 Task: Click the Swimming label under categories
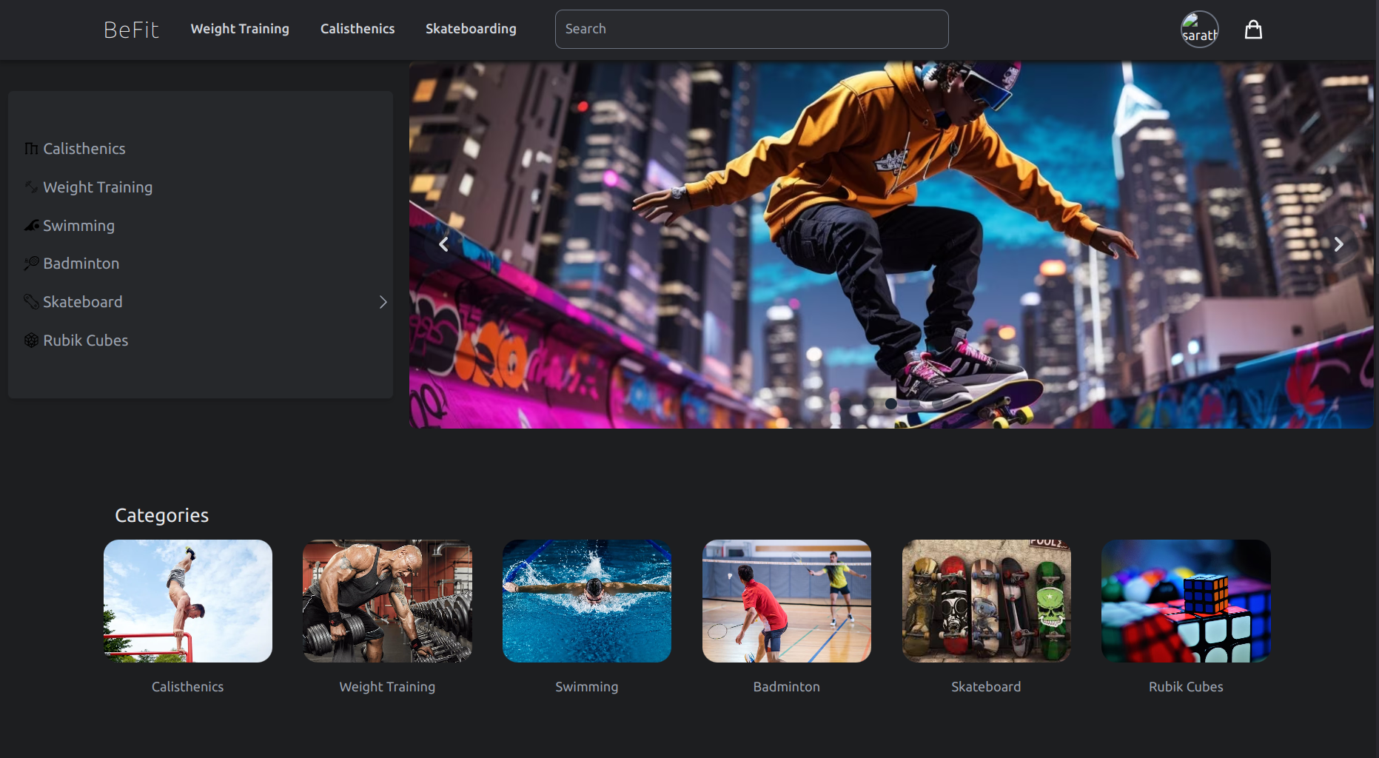(x=587, y=687)
